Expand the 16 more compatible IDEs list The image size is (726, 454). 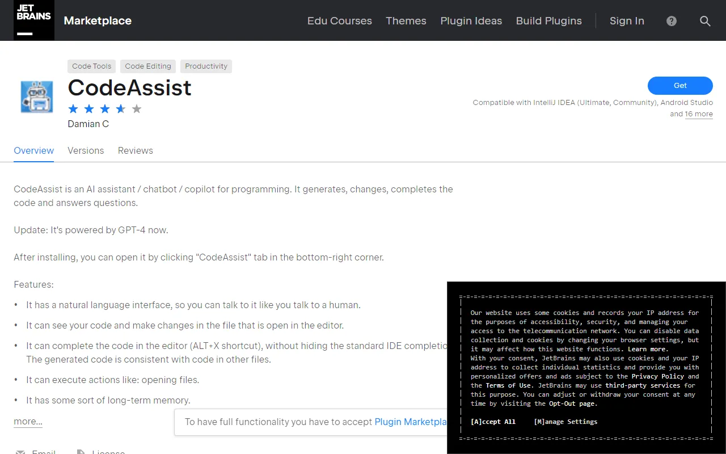pos(699,114)
